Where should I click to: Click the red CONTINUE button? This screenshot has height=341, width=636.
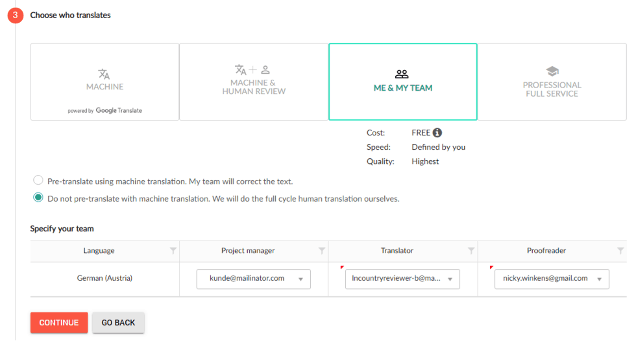click(59, 323)
